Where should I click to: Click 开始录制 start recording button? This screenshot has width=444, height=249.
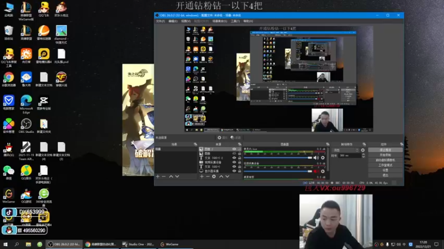tap(385, 155)
